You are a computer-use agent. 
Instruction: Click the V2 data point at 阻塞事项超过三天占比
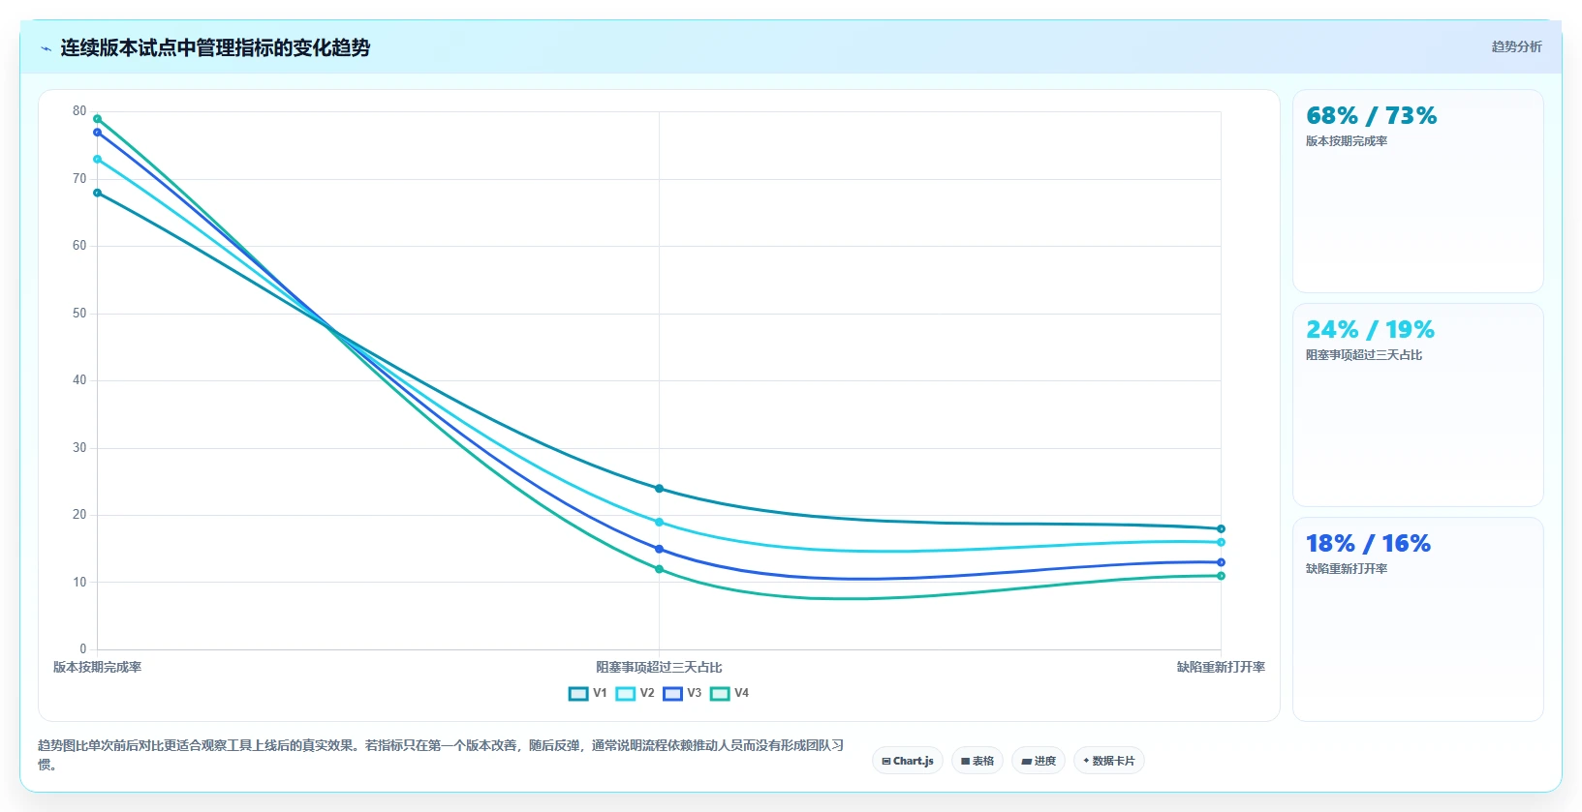coord(659,523)
